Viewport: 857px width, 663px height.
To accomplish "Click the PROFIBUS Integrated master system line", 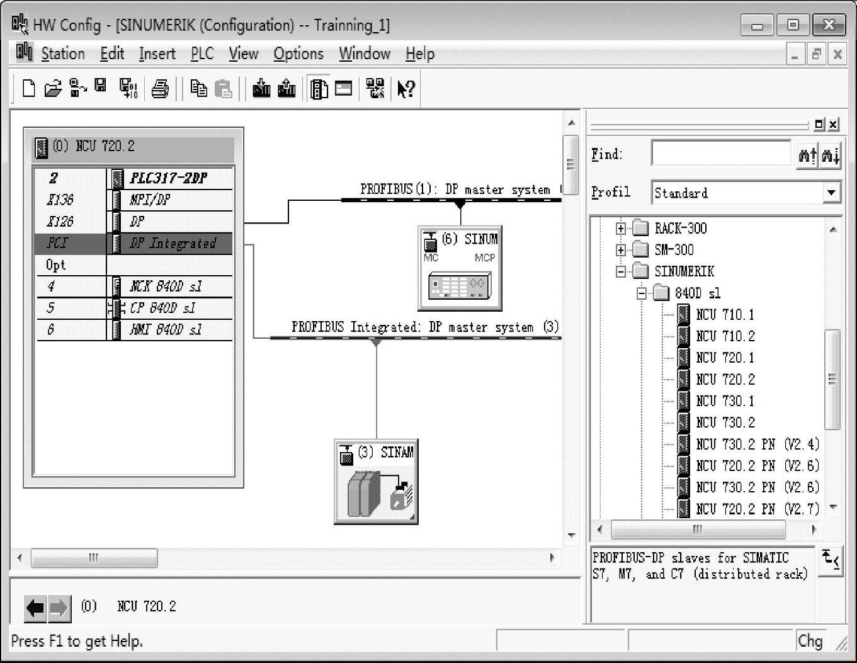I will 416,338.
